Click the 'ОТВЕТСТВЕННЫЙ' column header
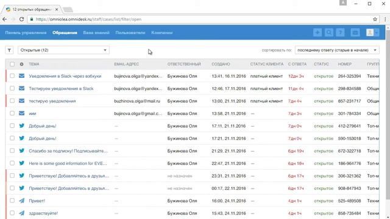390x219 pixels. 184,64
